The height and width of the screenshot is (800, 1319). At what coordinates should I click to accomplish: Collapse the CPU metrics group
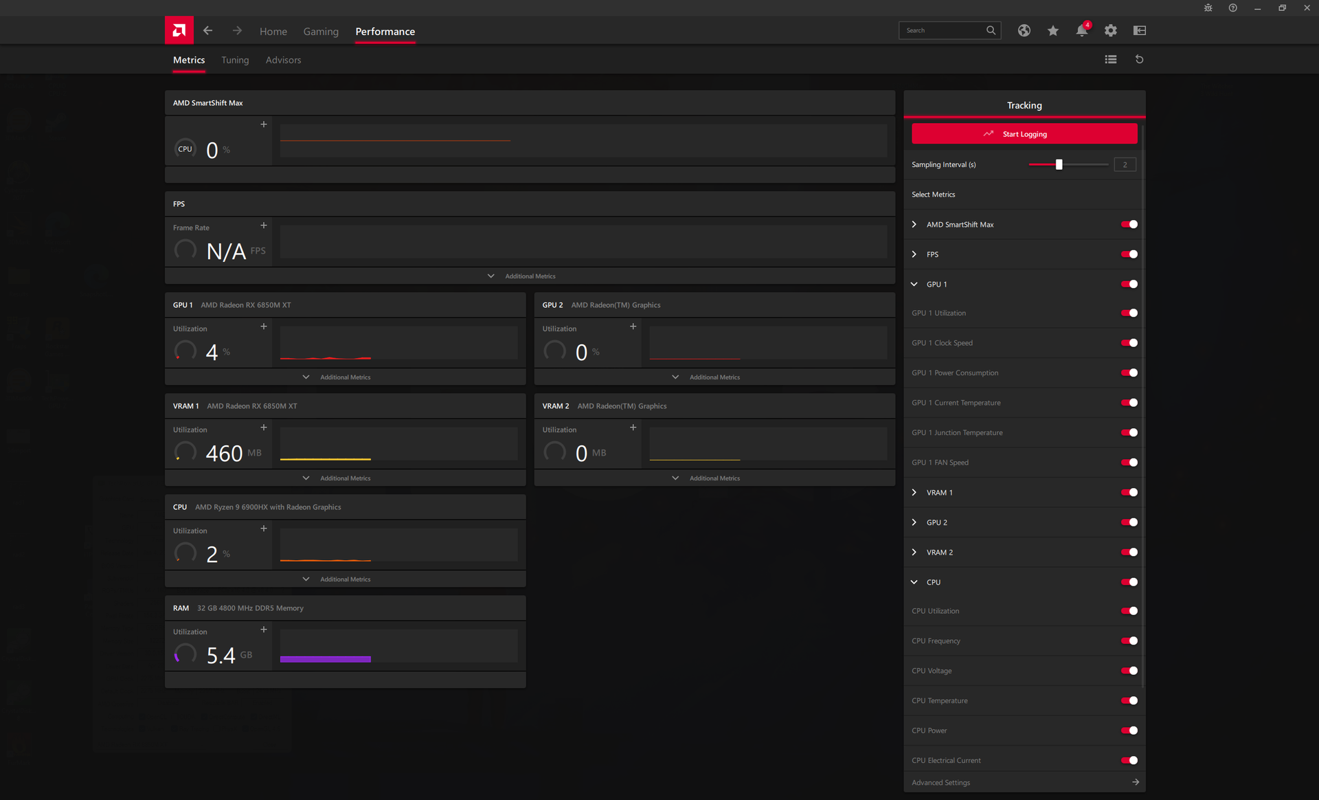click(x=914, y=582)
